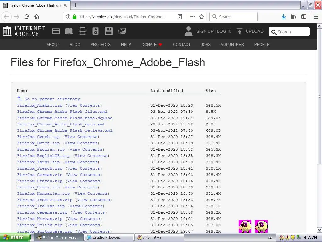Click the Firefox toolbar Search field
The height and width of the screenshot is (242, 322).
click(233, 17)
